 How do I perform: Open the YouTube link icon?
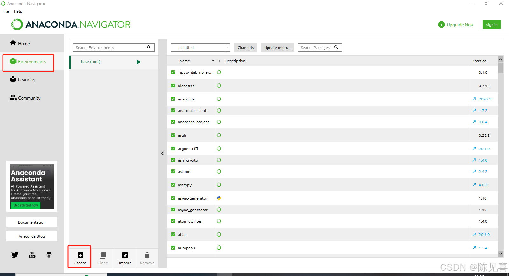coord(32,255)
